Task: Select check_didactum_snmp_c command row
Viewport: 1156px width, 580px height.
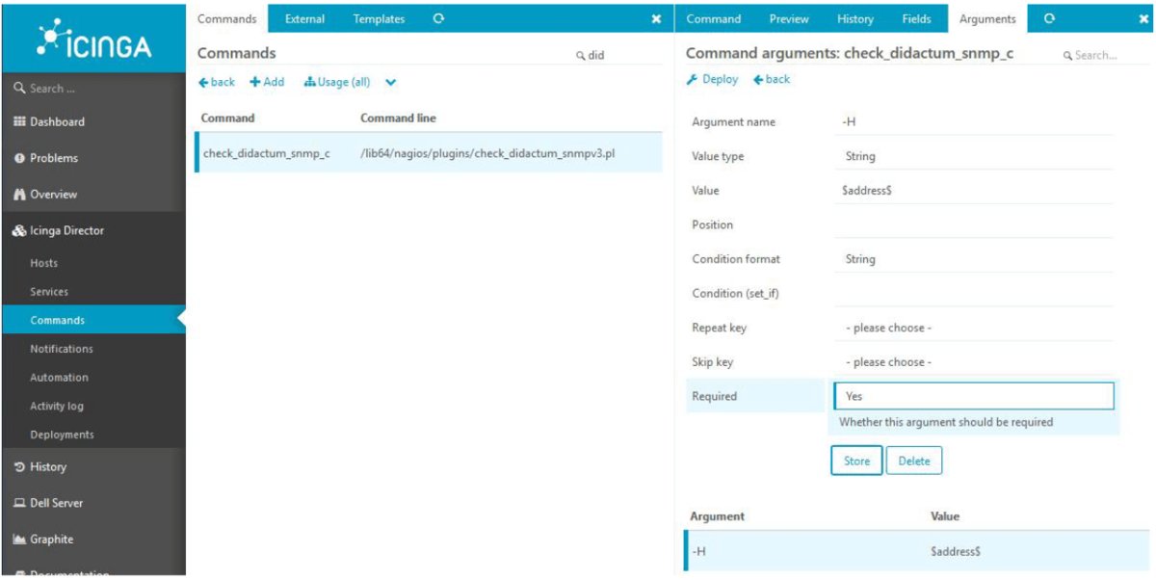Action: [x=429, y=153]
